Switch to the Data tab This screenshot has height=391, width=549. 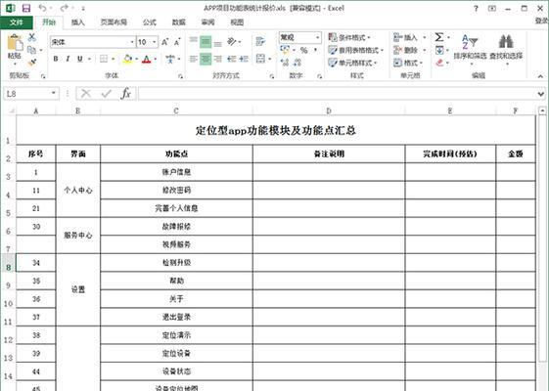(178, 22)
